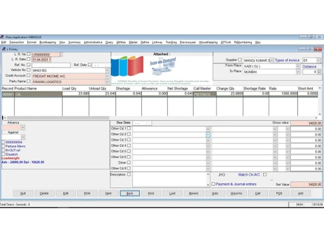Check the Other Cd 1 checkbox
Screen dimensions: 324x243
pyautogui.click(x=129, y=128)
